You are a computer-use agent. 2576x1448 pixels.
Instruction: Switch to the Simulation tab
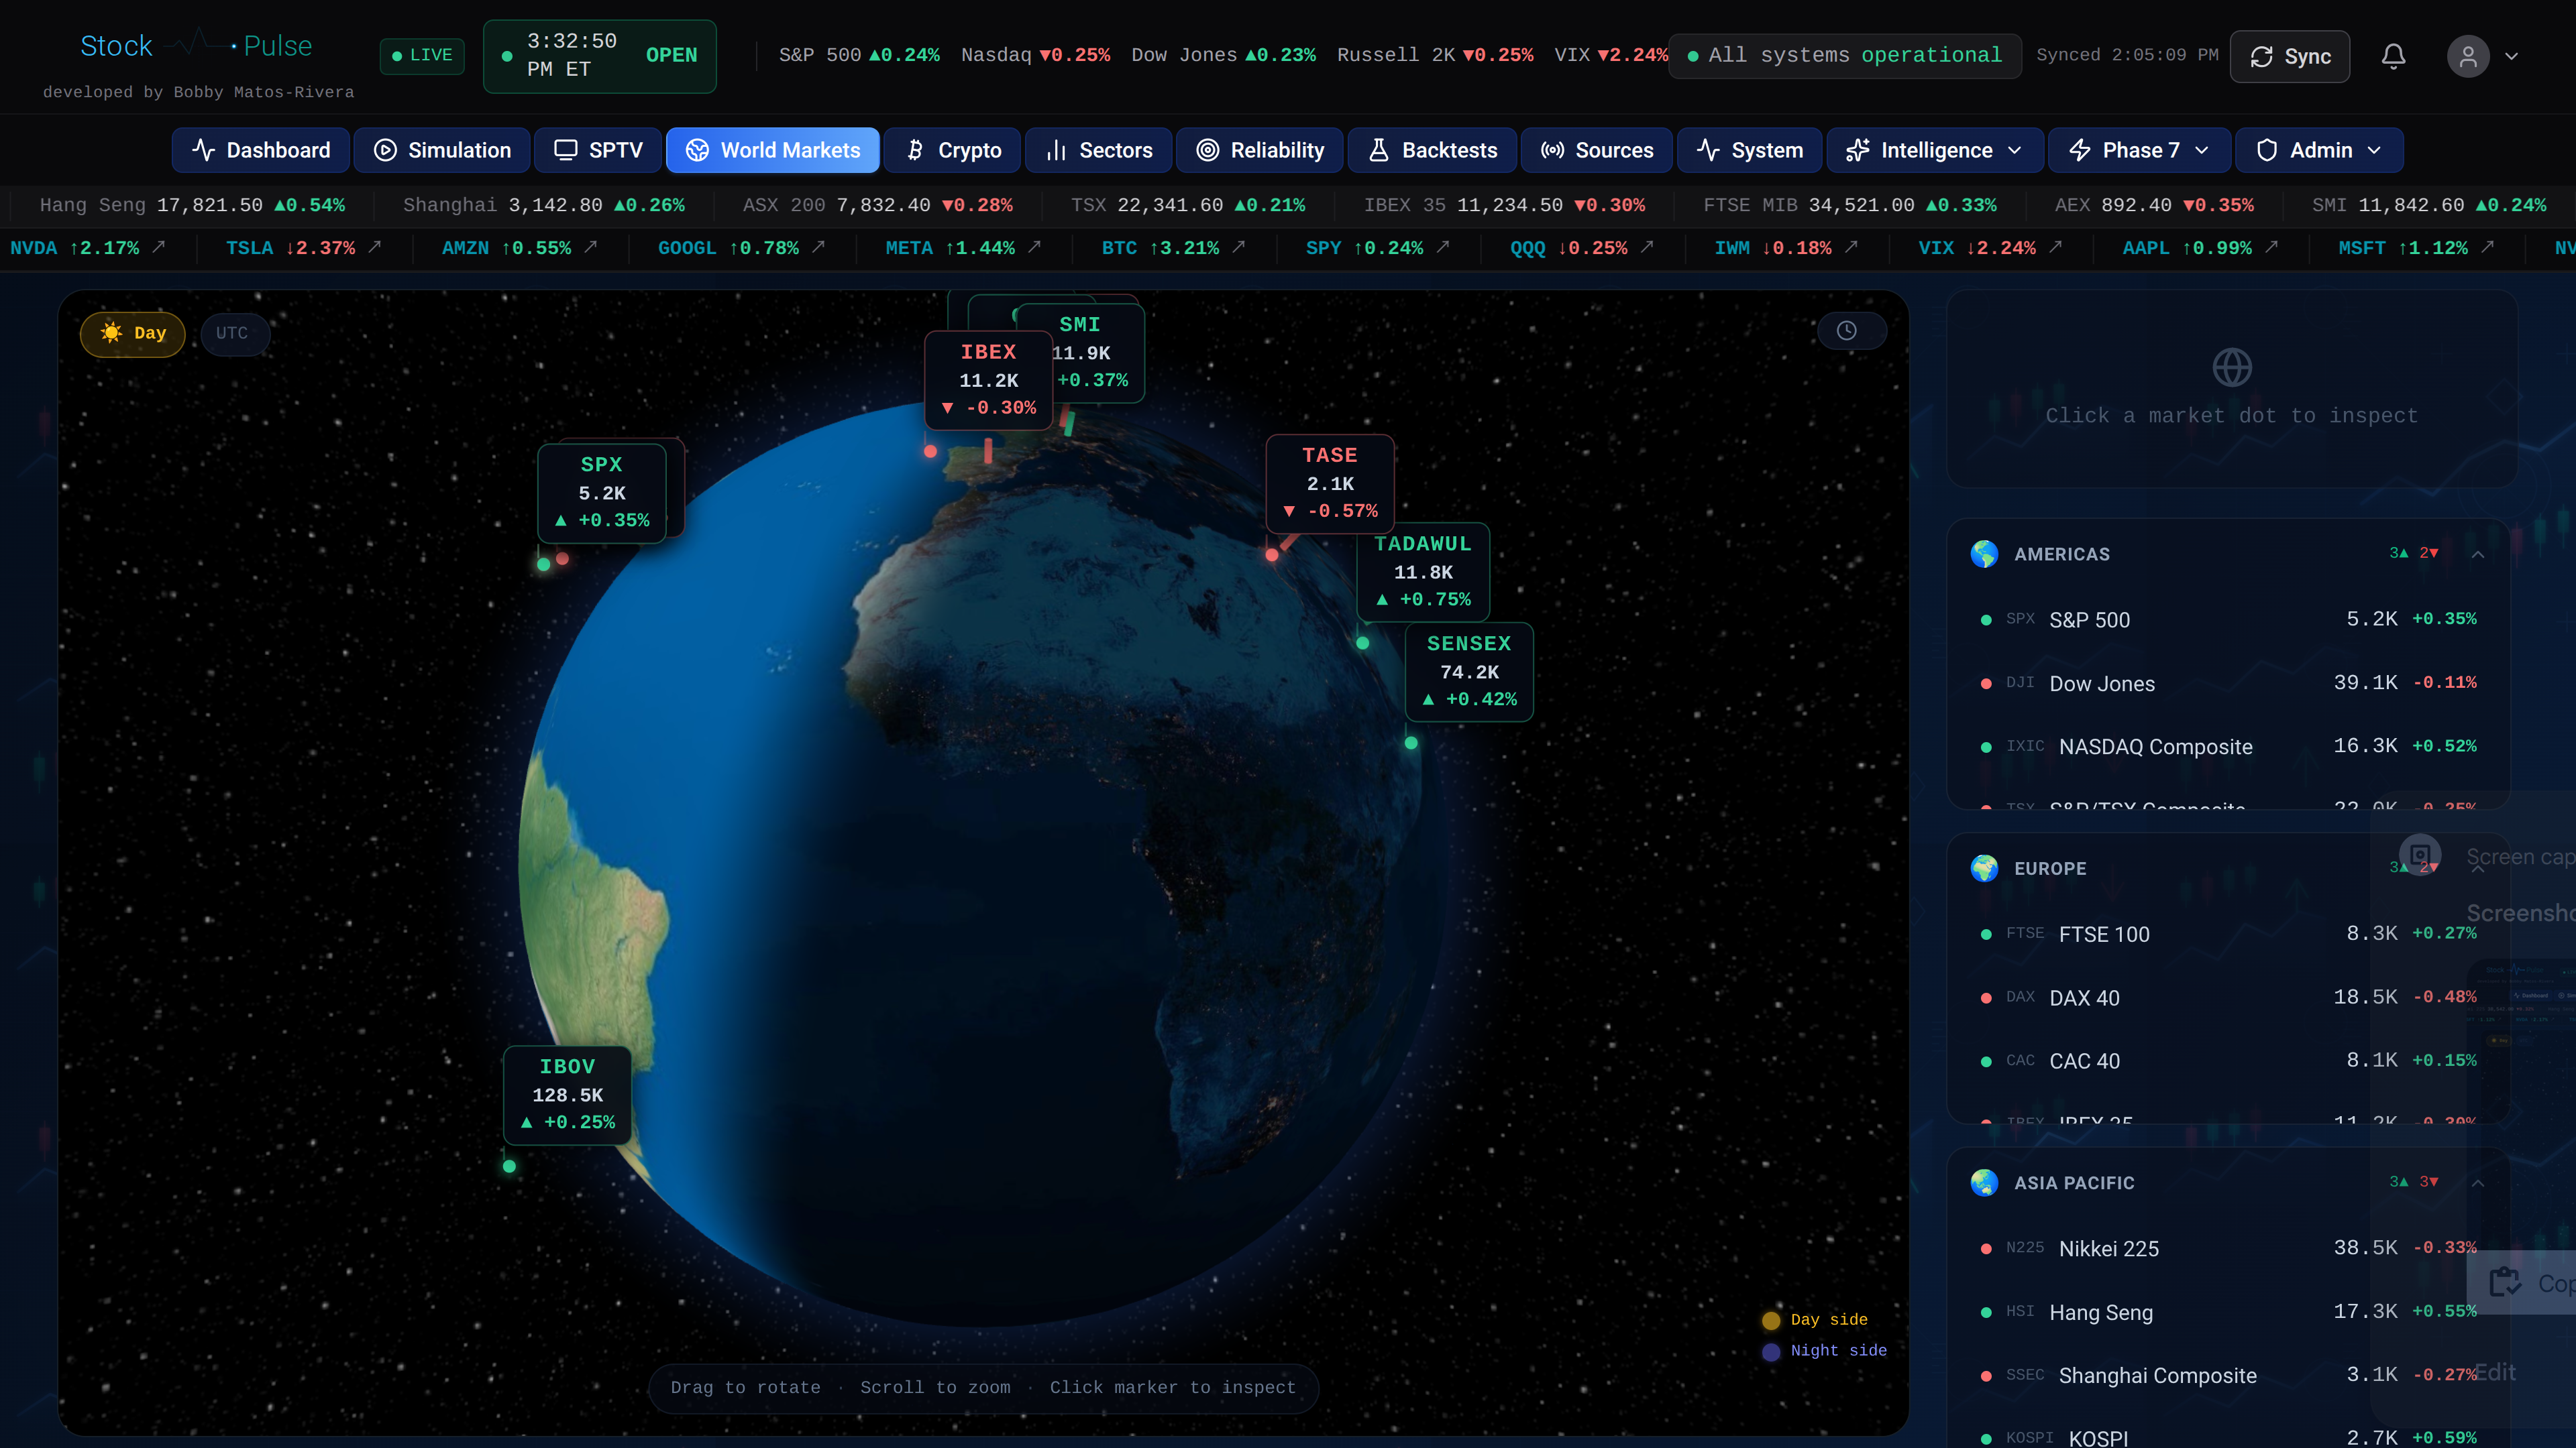coord(442,150)
